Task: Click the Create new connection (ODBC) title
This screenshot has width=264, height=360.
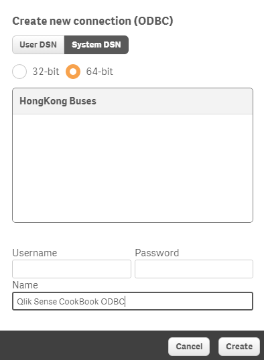Action: coord(92,21)
